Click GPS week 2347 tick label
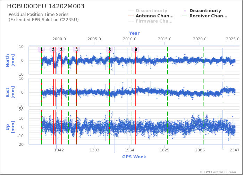243x175 pixels. point(234,150)
